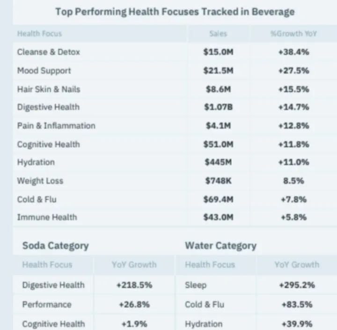Image resolution: width=337 pixels, height=330 pixels.
Task: Select the Hair Skin & Nails row
Action: [175, 89]
